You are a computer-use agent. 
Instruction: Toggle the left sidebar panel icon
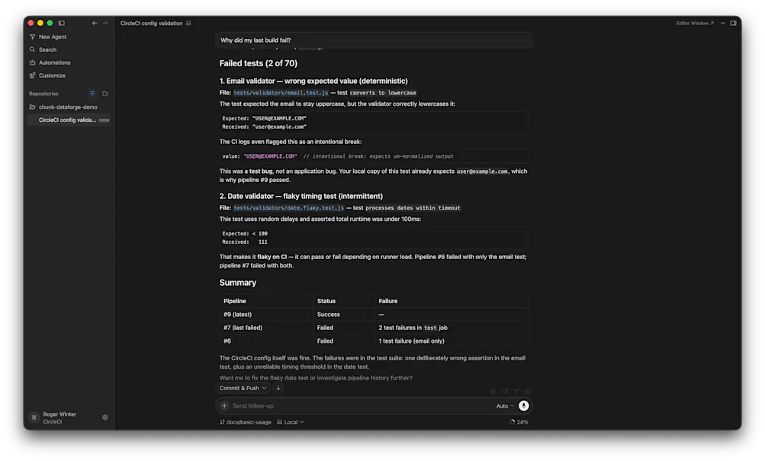click(x=62, y=23)
